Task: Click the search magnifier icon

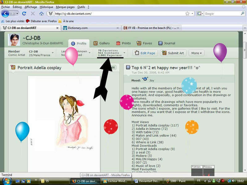Action: tap(242, 14)
